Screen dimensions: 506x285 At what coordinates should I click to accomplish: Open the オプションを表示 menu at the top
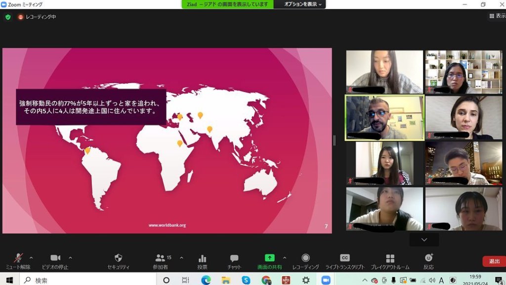coord(304,4)
